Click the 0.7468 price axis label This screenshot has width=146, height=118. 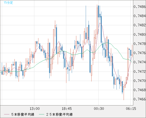coord(140,90)
